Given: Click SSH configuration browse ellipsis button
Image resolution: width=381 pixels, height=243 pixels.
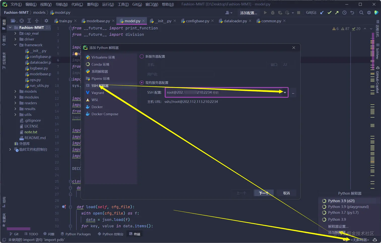Looking at the screenshot, I should click(293, 93).
